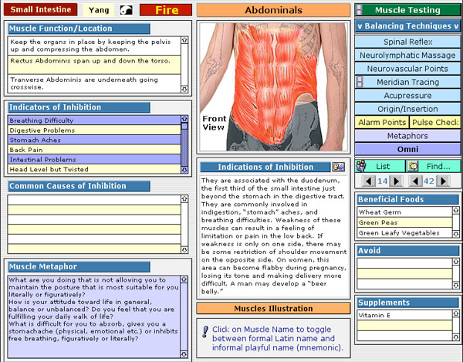Select Neurolymphatic Massage technique
Image resolution: width=463 pixels, height=362 pixels.
(407, 56)
